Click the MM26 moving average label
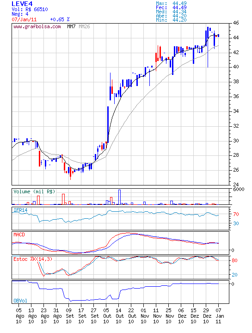This screenshot has width=252, height=333. point(84,26)
